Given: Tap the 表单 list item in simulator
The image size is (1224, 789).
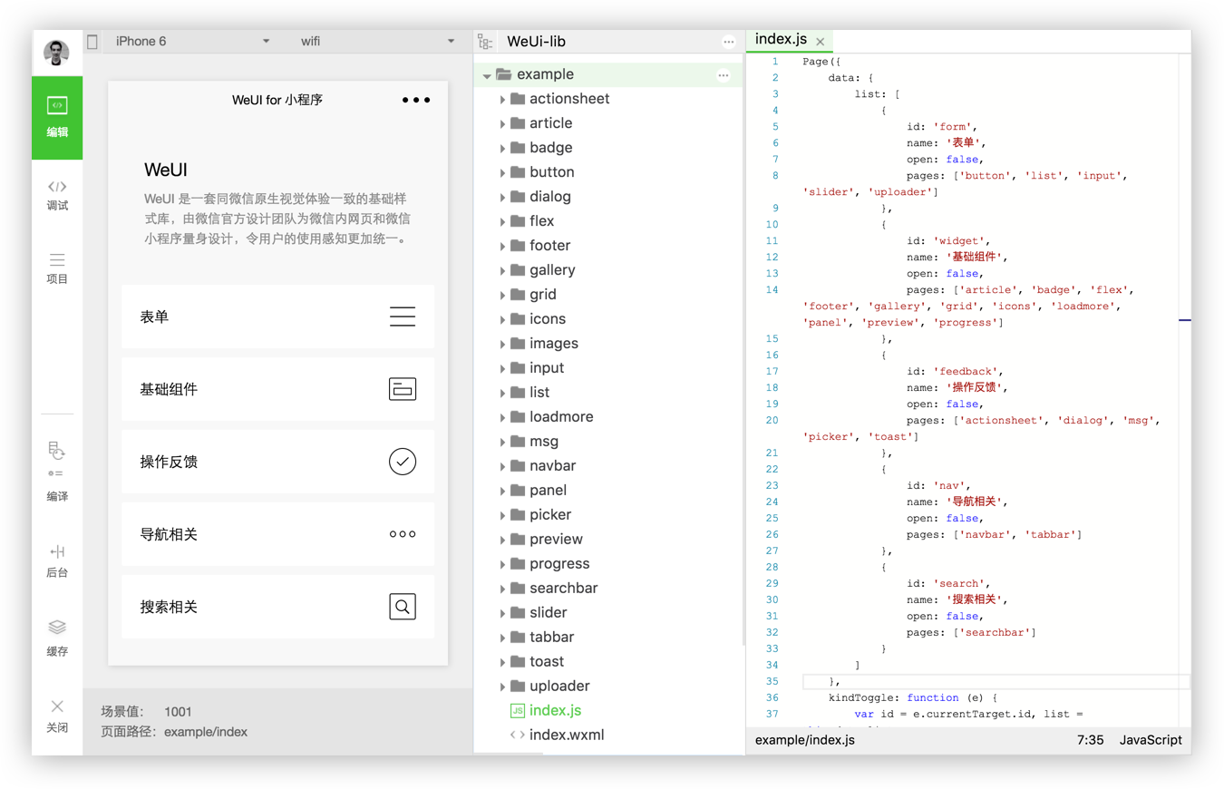Looking at the screenshot, I should [277, 317].
